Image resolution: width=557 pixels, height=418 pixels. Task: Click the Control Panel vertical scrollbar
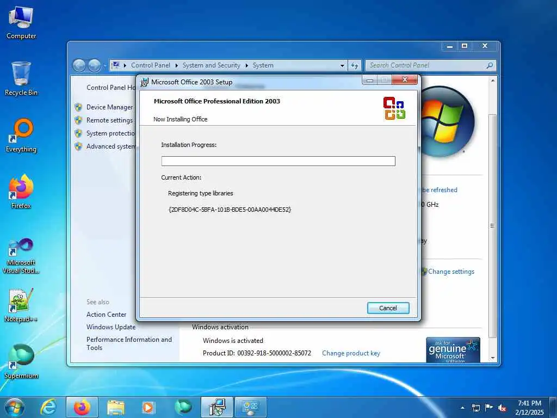(x=492, y=225)
